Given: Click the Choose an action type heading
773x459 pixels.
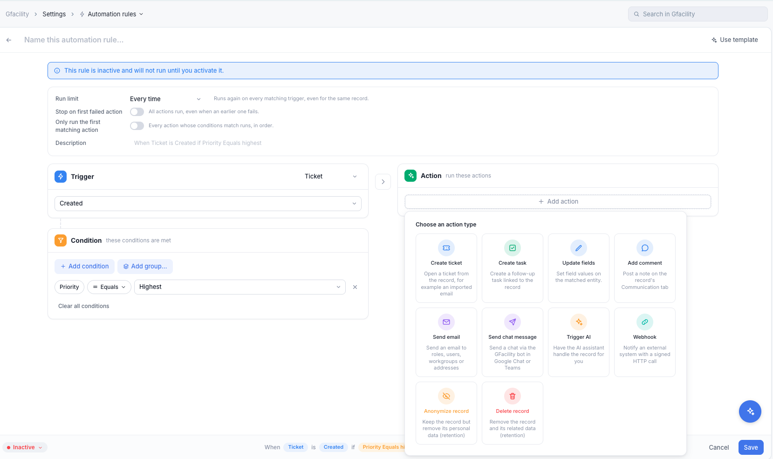Looking at the screenshot, I should (446, 225).
